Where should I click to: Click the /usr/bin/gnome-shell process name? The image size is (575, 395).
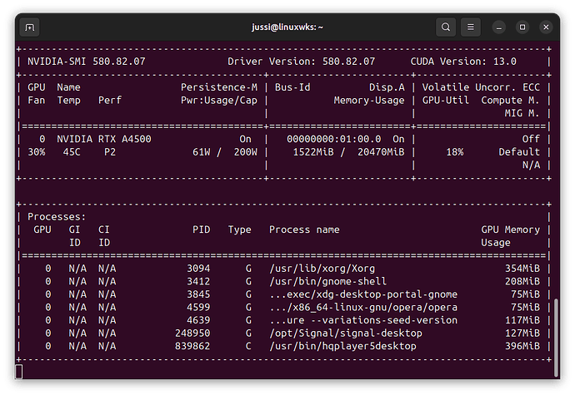coord(327,281)
